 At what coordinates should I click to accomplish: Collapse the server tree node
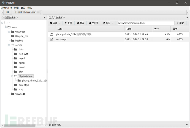pos(9,45)
